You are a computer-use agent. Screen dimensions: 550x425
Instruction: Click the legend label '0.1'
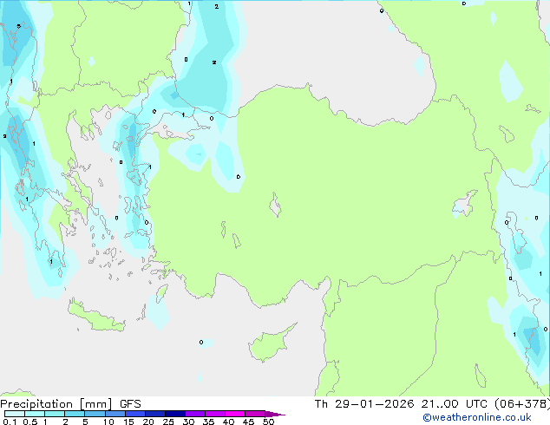(x=10, y=422)
